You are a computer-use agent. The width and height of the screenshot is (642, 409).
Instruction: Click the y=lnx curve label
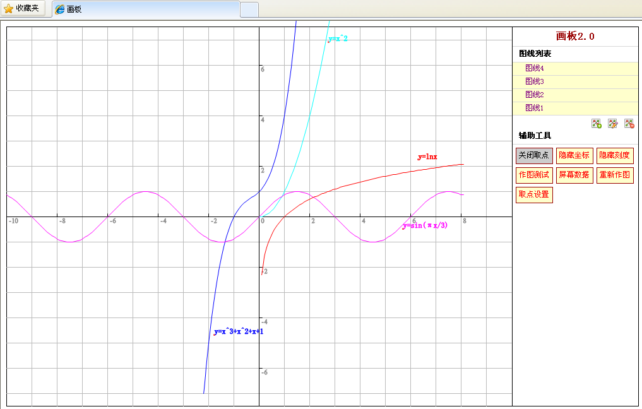pos(427,157)
